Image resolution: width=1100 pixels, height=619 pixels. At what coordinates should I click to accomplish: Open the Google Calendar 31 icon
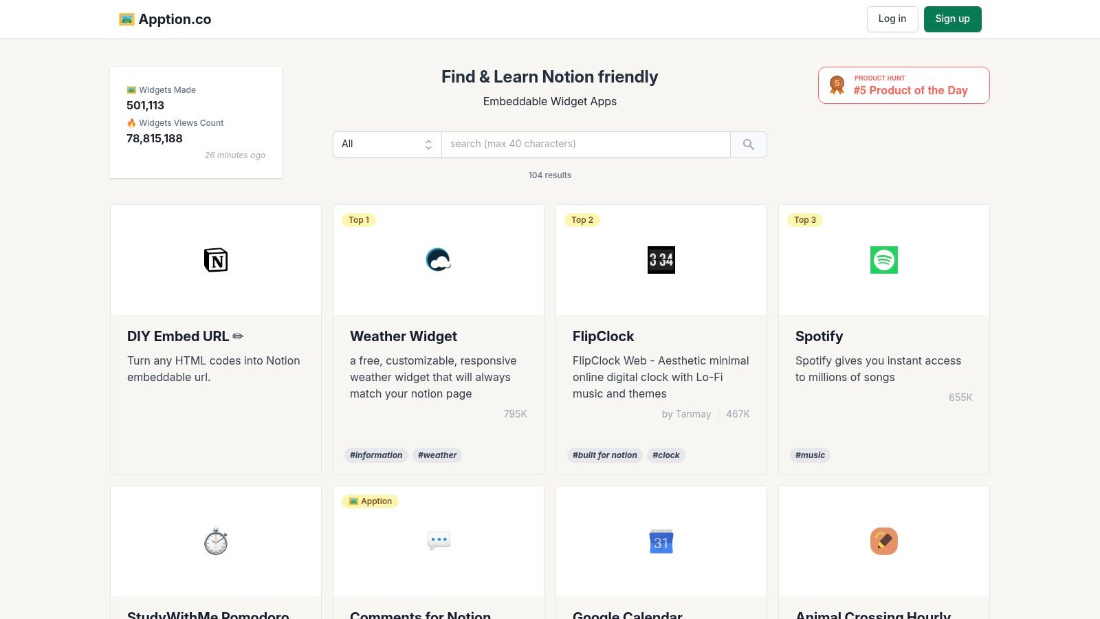pos(661,541)
